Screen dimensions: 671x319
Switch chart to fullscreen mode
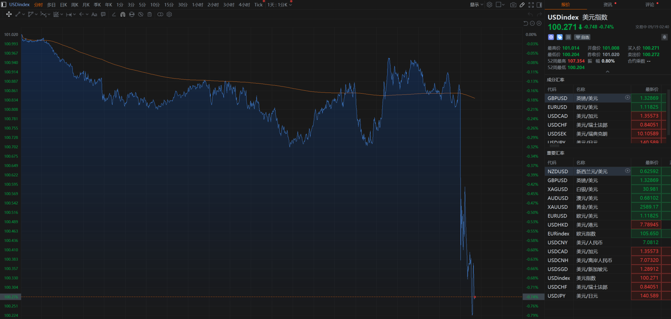point(531,5)
